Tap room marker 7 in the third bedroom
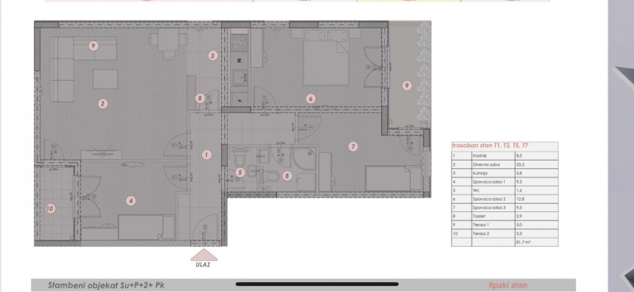Viewport: 634px width, 292px height. [x=353, y=146]
